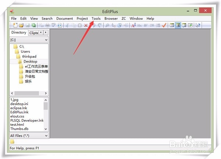221x159 pixels.
Task: Open the Tools menu
Action: click(x=96, y=18)
